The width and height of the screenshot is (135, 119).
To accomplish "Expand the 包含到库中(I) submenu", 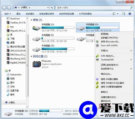I will click(x=131, y=69).
